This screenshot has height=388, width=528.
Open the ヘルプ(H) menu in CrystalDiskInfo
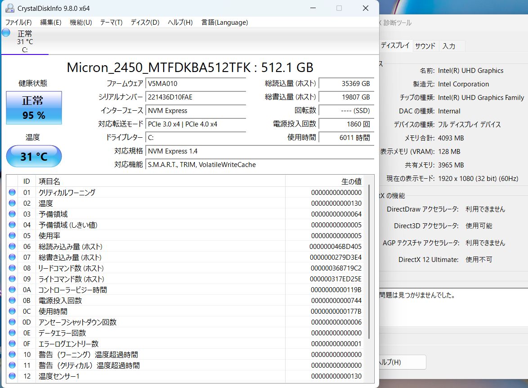[x=180, y=22]
